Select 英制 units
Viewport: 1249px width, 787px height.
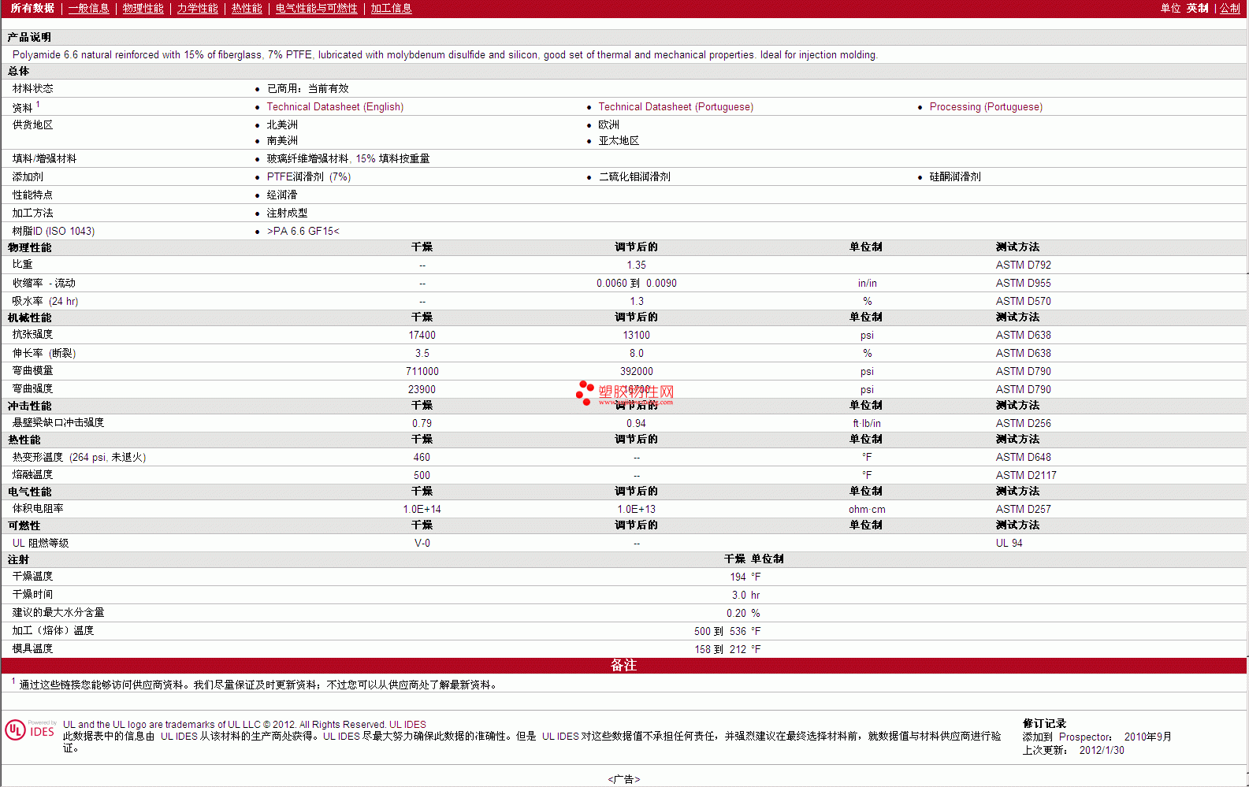(x=1197, y=8)
